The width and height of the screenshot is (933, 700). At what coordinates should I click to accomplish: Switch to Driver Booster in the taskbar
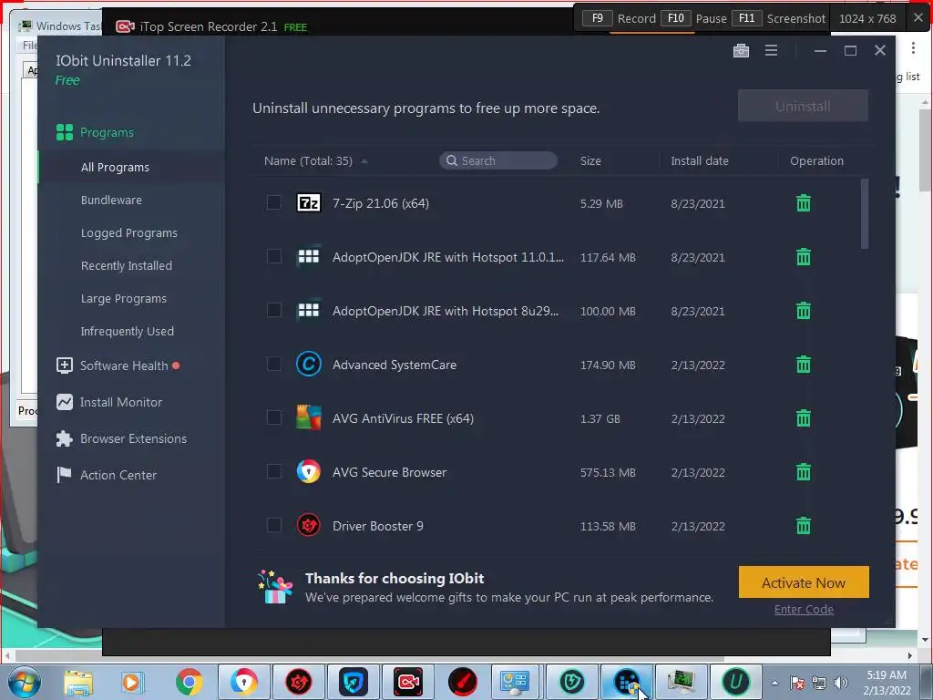click(299, 682)
